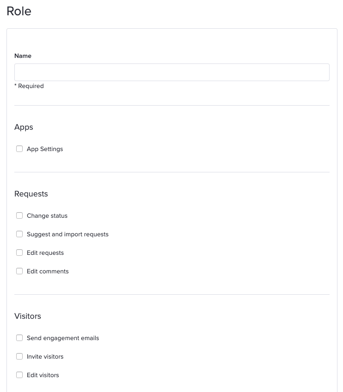Click the Requests section heading

tap(31, 194)
